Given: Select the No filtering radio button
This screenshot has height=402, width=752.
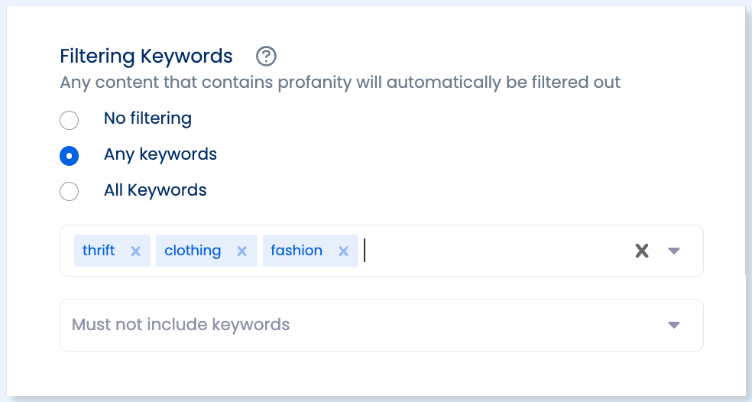Looking at the screenshot, I should click(69, 120).
